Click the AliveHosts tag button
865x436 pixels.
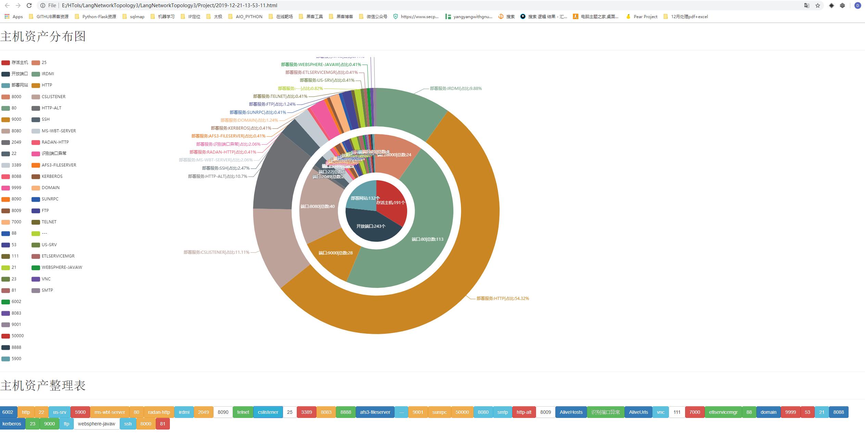click(571, 412)
